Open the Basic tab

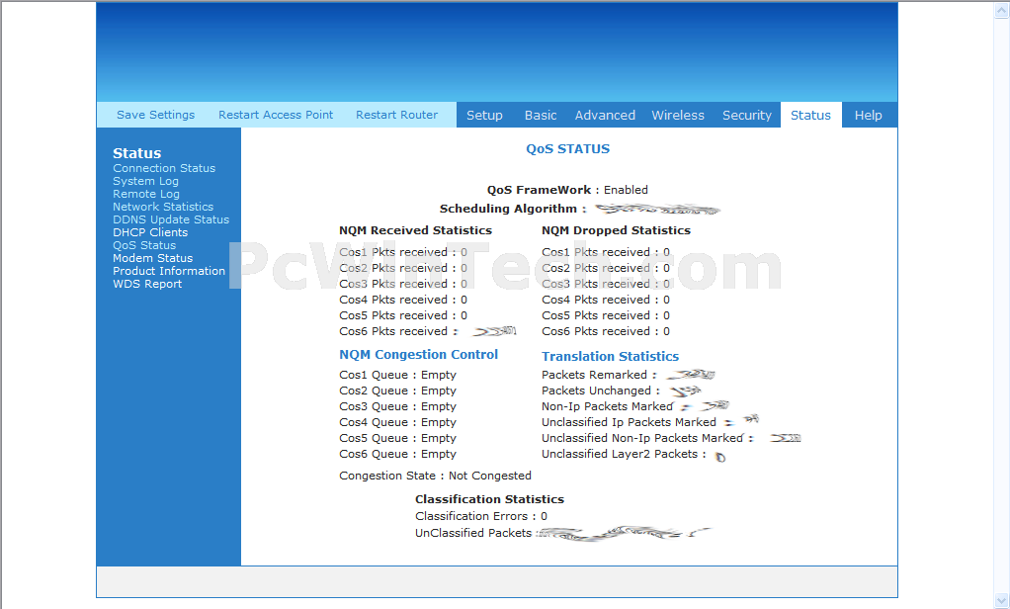click(541, 115)
